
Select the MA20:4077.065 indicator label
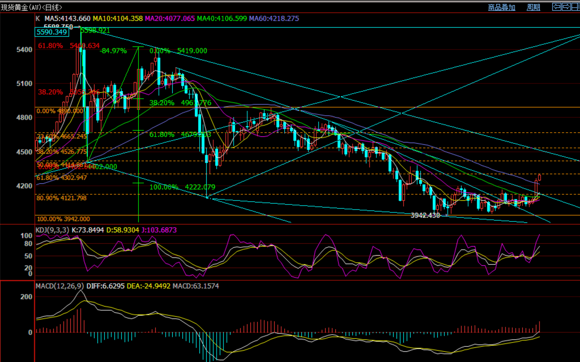point(170,18)
